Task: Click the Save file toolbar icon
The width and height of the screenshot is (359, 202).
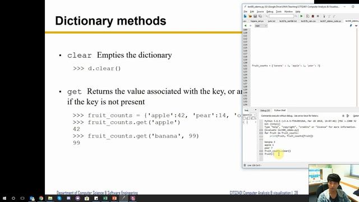Action: coord(255,16)
